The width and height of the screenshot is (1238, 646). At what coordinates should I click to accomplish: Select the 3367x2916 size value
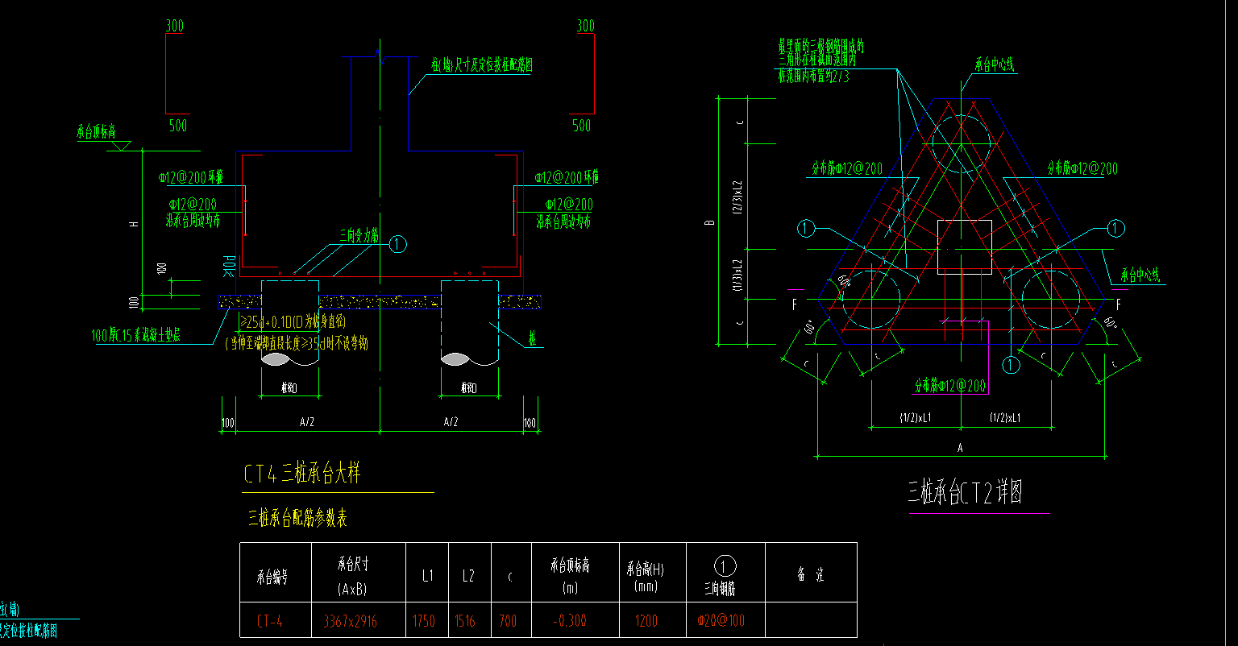[x=350, y=621]
